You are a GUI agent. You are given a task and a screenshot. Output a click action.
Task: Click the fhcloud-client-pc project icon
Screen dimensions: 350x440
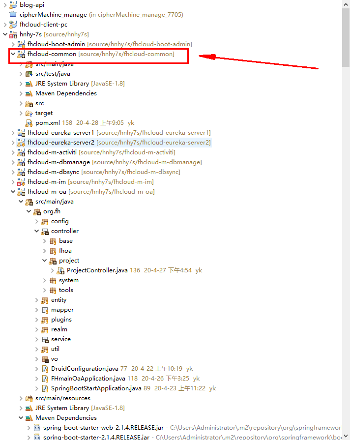click(x=13, y=25)
